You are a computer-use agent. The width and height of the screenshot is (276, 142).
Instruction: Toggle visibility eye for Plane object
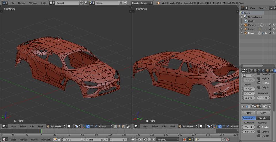[x=266, y=33]
